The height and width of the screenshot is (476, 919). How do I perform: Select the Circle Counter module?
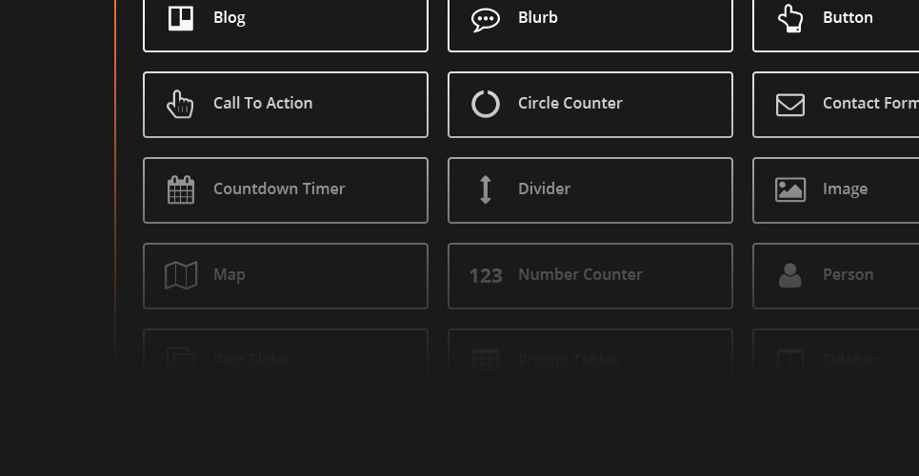[x=590, y=105]
